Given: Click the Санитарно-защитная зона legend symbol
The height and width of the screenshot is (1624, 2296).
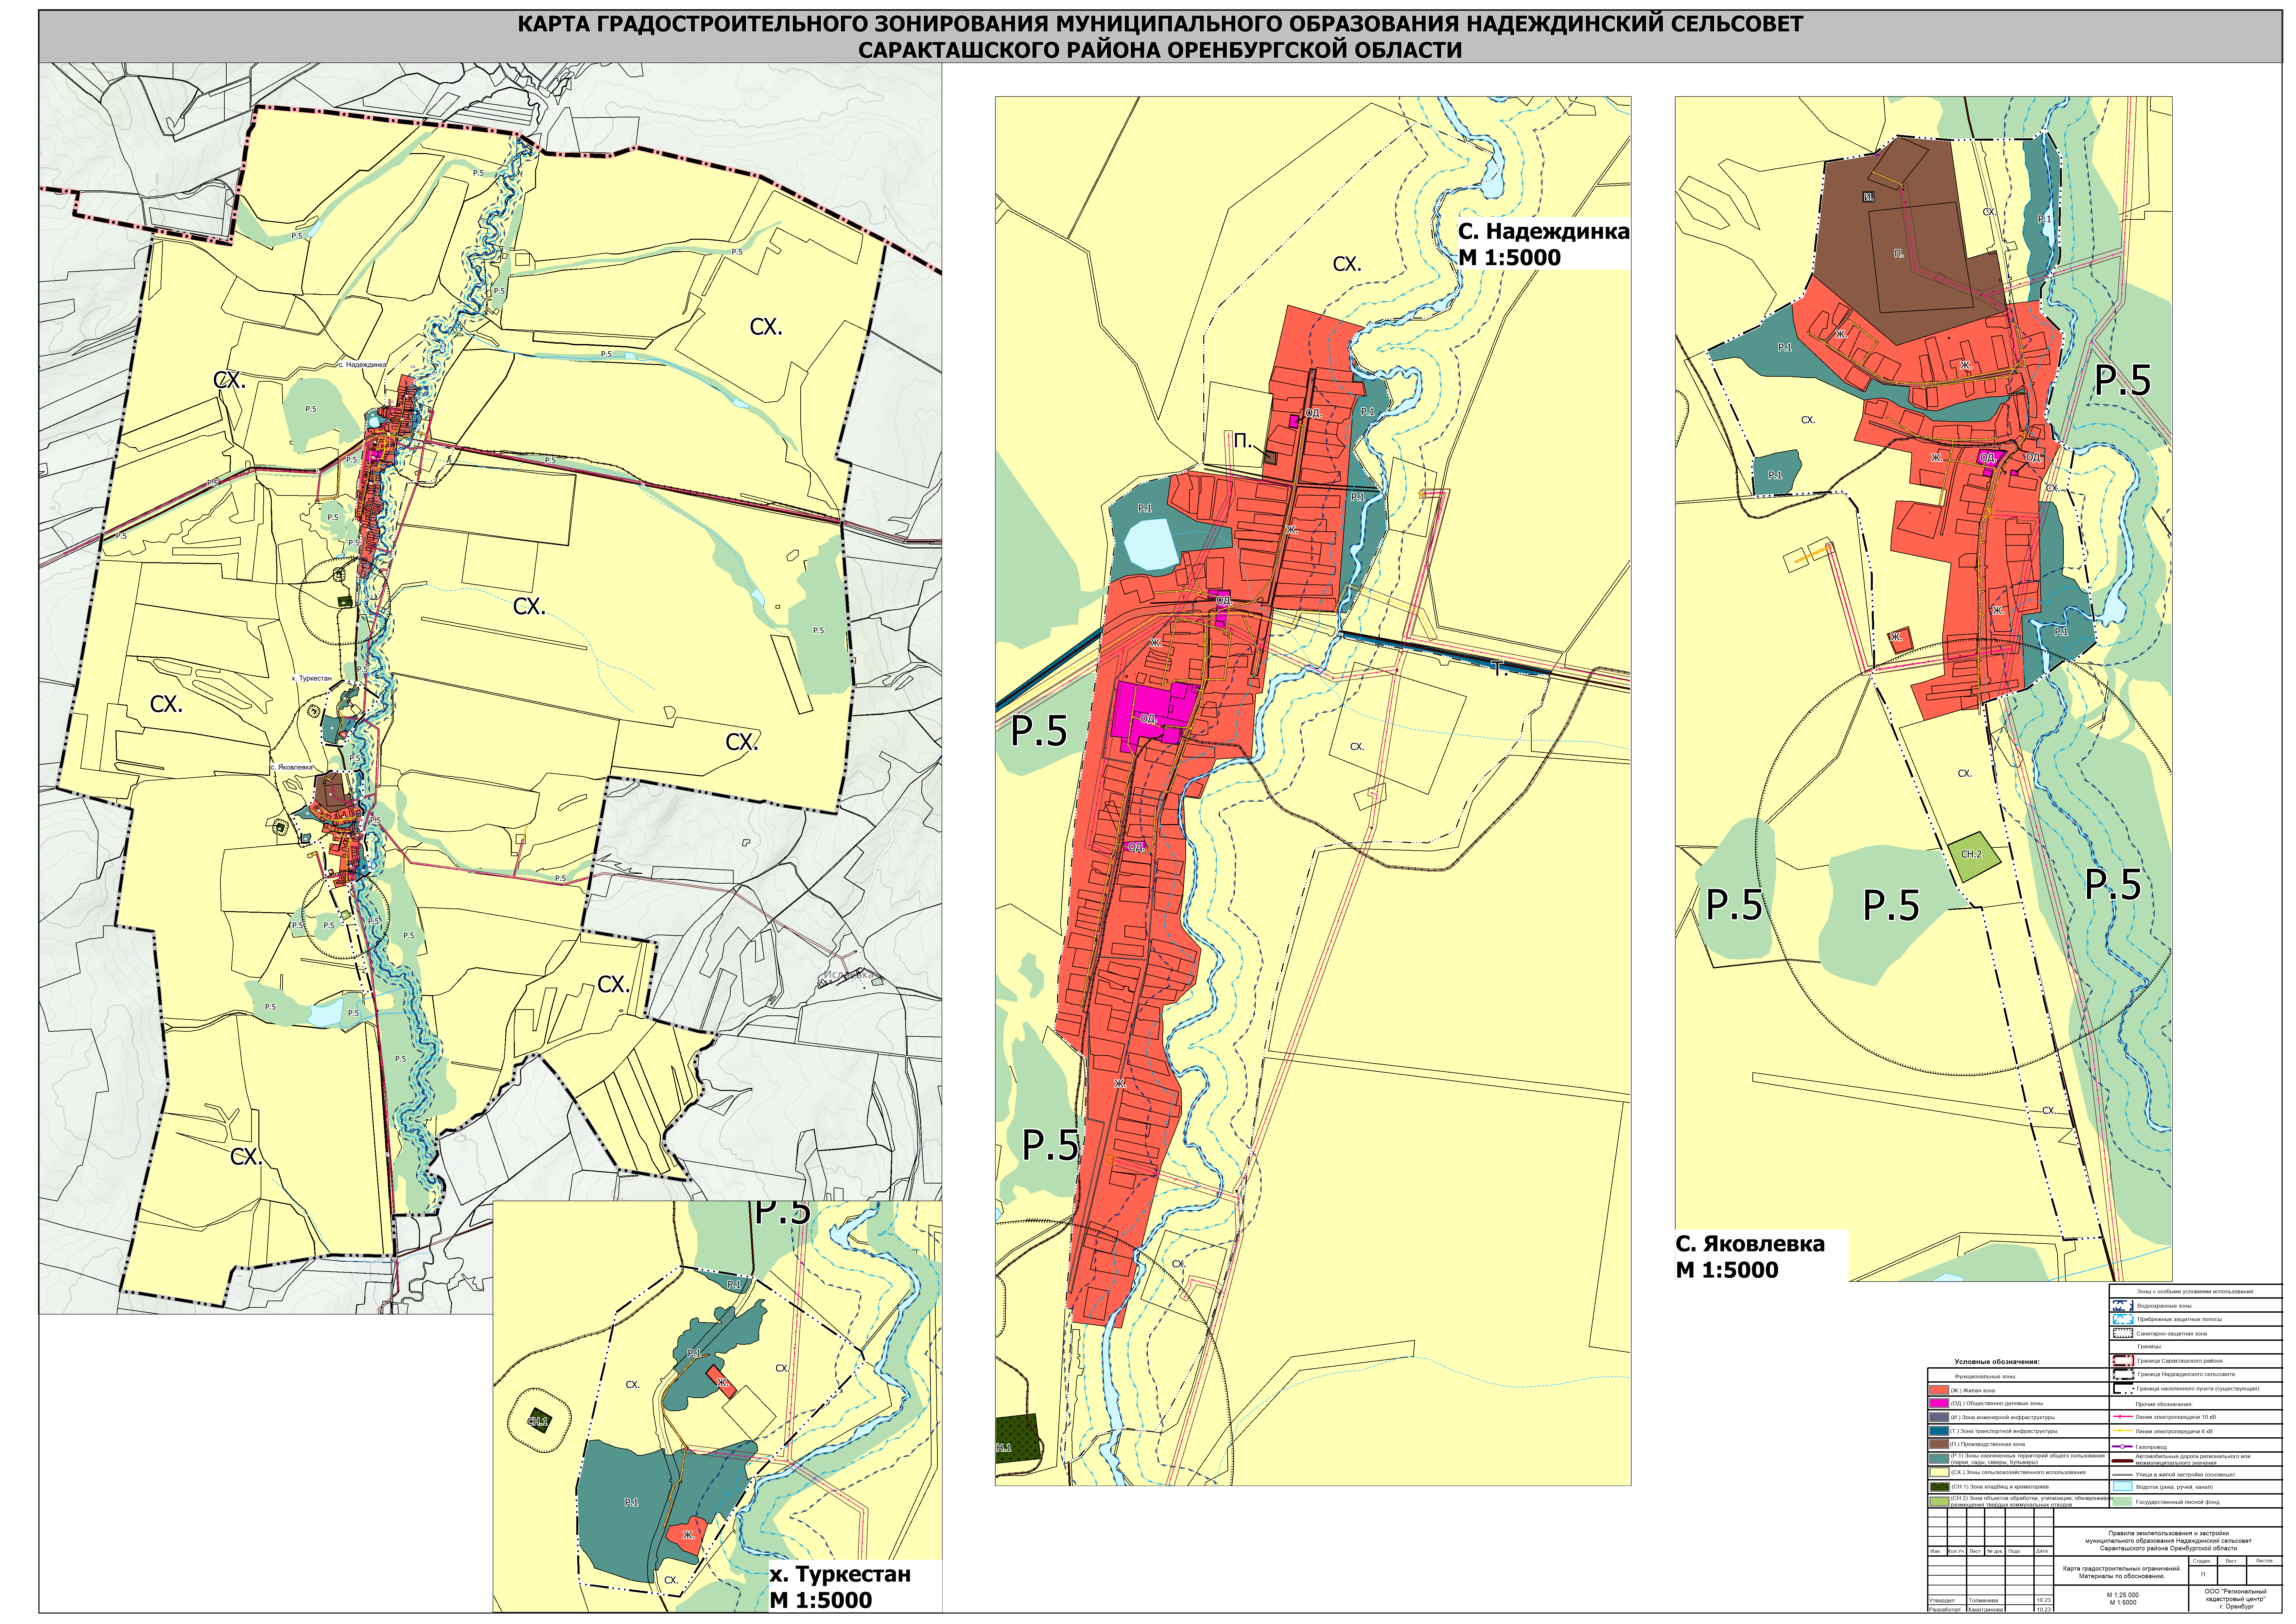Looking at the screenshot, I should (x=2123, y=1333).
